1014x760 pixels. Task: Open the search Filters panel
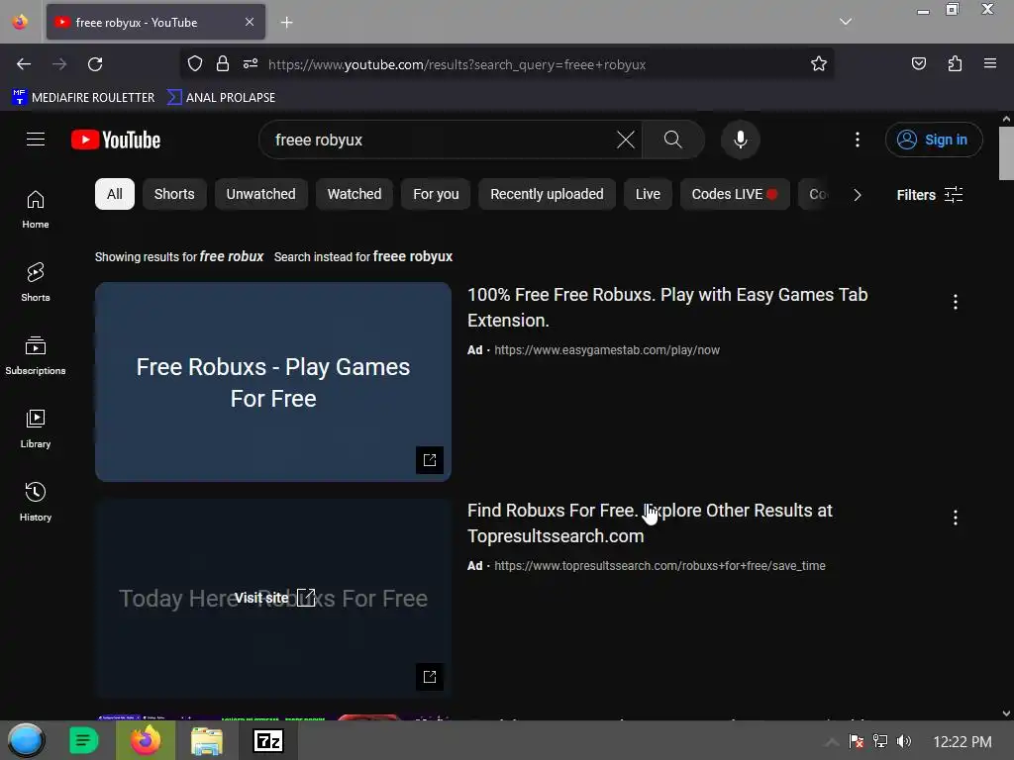929,195
